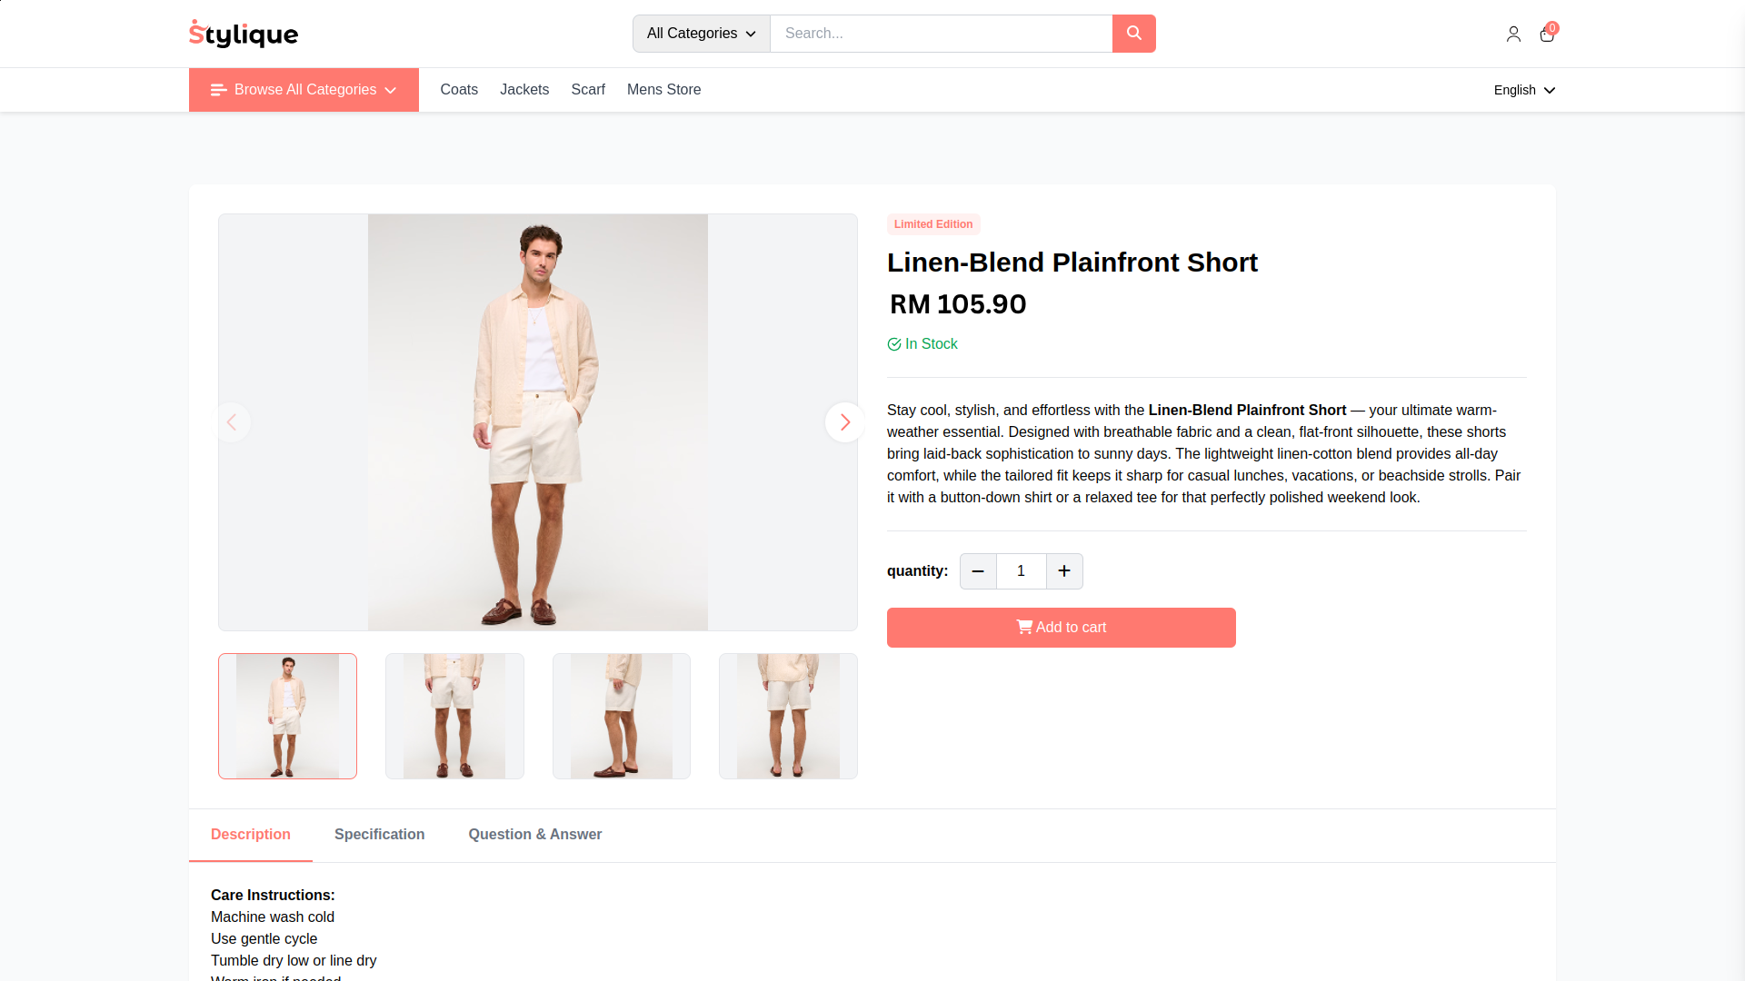The width and height of the screenshot is (1745, 981).
Task: Focus the Search text field
Action: (941, 34)
